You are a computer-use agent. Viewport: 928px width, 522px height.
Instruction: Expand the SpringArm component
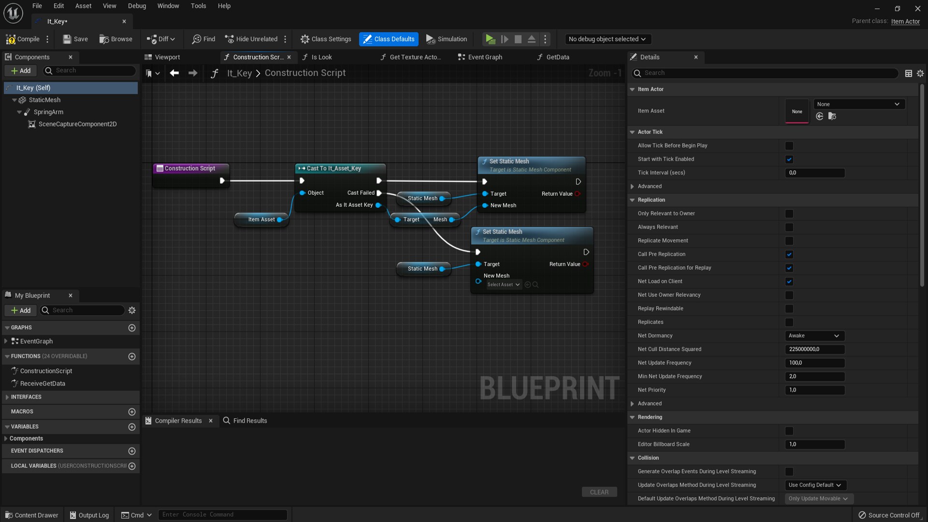coord(19,112)
